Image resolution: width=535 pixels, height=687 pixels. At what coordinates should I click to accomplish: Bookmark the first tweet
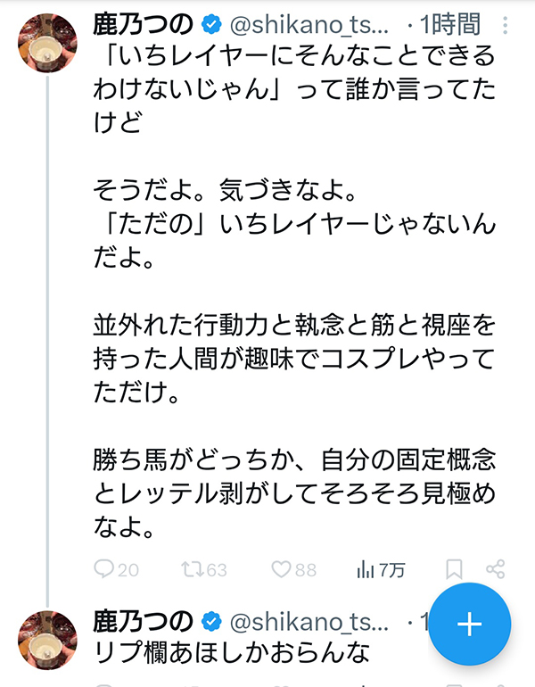tap(454, 569)
